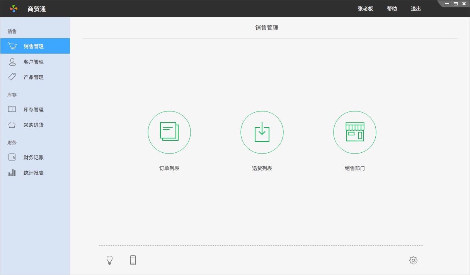This screenshot has height=275, width=470.
Task: Click the 销售管理 page title
Action: coord(266,27)
